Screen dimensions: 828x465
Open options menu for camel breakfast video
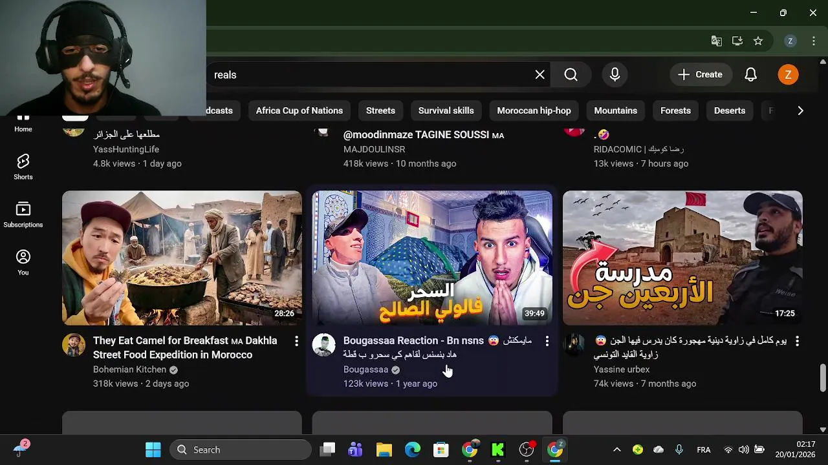pyautogui.click(x=296, y=340)
